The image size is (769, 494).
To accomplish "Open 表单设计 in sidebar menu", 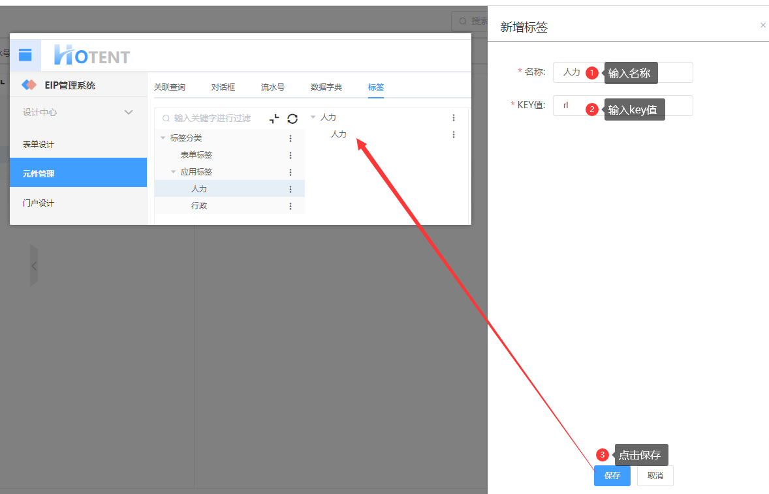I will pyautogui.click(x=78, y=145).
